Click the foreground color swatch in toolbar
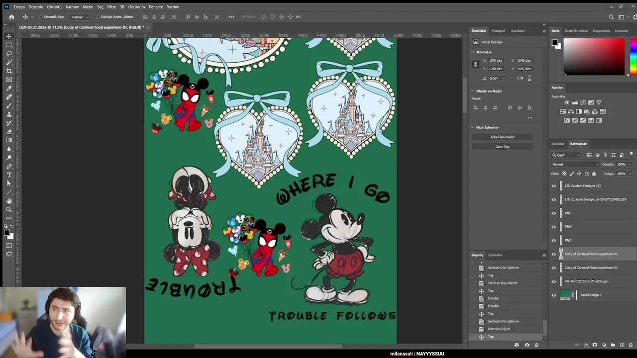The height and width of the screenshot is (358, 637). [x=7, y=232]
